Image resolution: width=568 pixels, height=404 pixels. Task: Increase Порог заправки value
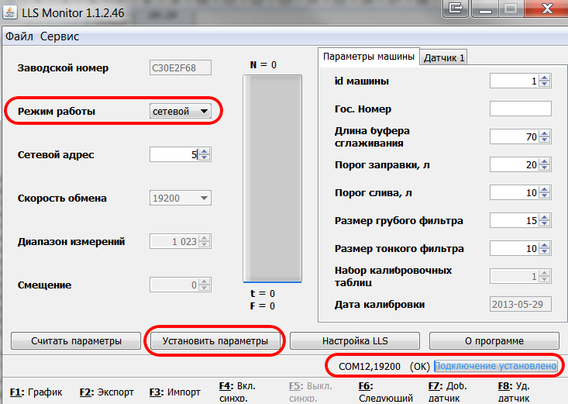click(545, 161)
